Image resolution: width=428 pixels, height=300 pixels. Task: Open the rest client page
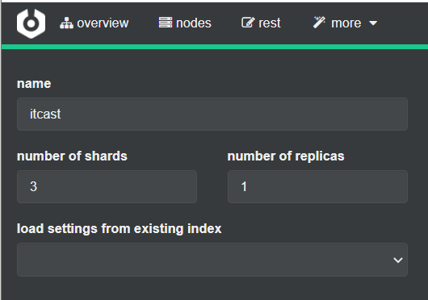click(270, 23)
